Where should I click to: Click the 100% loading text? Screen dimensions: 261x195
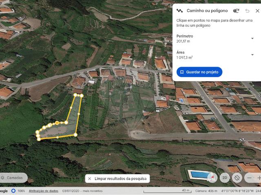[21, 191]
